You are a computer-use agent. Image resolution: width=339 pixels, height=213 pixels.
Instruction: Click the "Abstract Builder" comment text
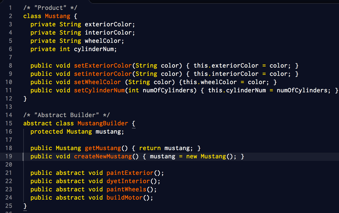coord(67,115)
